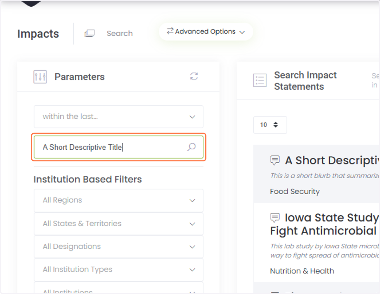380x294 pixels.
Task: Click comment icon beside A Short Descriptive title
Action: 275,160
